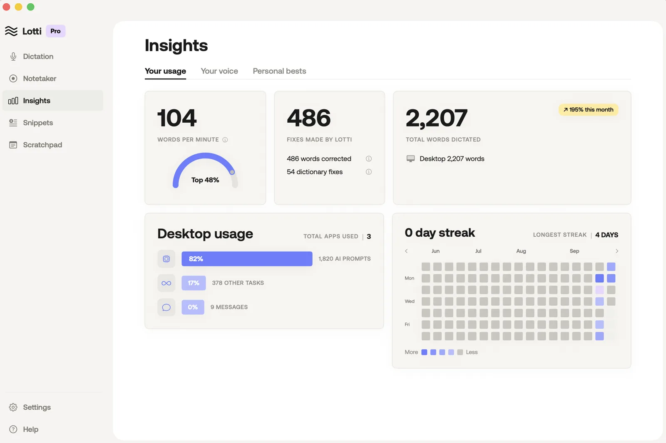Click the desktop monitor icon by Desktop 2,207 words
The height and width of the screenshot is (443, 666).
tap(411, 159)
